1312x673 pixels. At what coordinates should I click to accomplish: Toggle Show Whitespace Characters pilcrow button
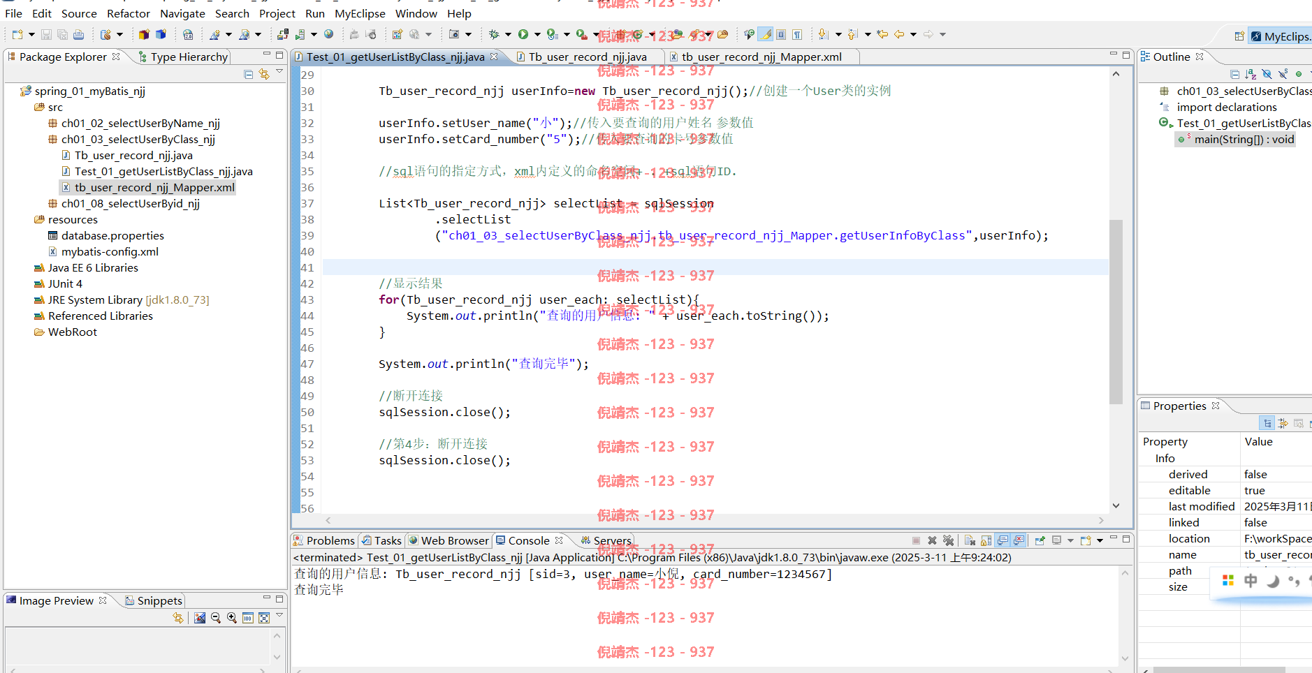(x=797, y=34)
